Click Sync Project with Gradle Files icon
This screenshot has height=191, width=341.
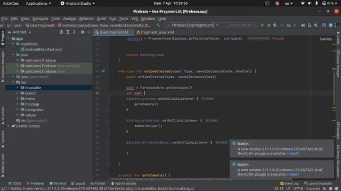click(x=303, y=25)
